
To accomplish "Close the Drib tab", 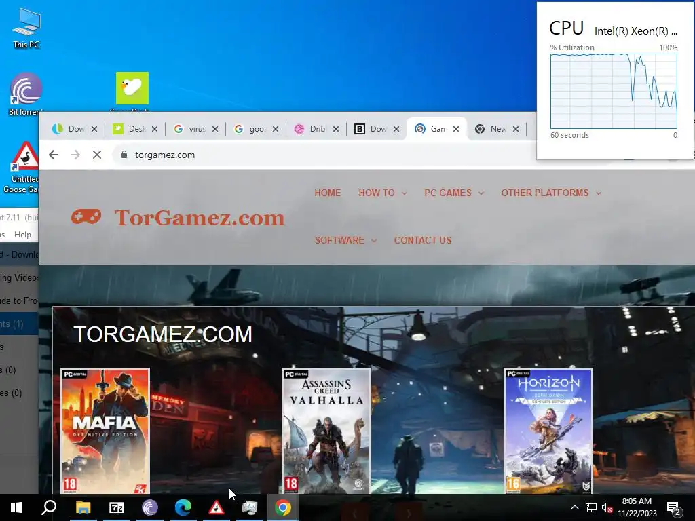I will [x=335, y=129].
